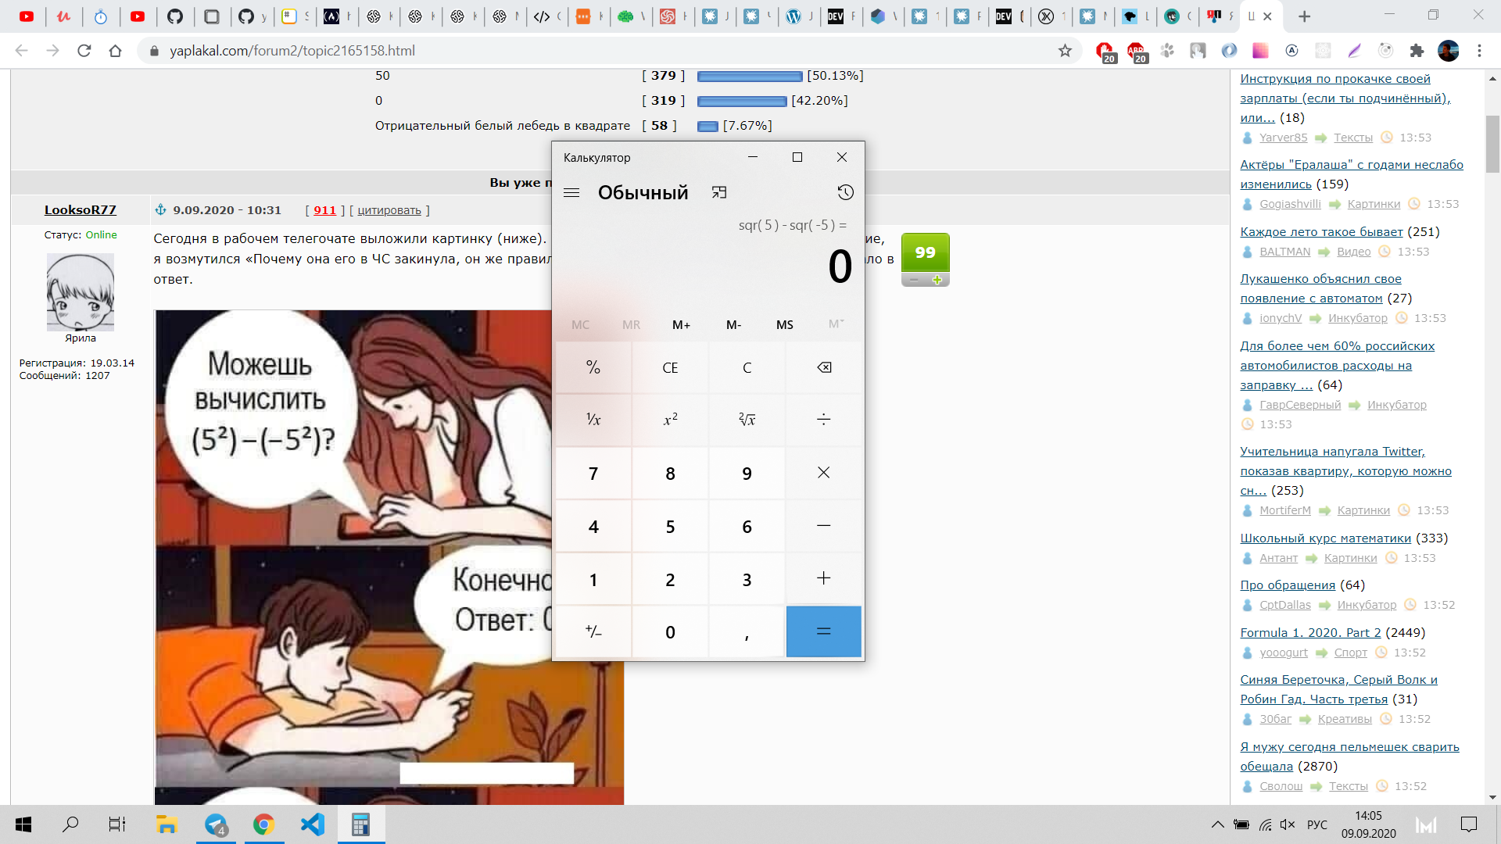
Task: Reload the page in Chrome
Action: pos(84,51)
